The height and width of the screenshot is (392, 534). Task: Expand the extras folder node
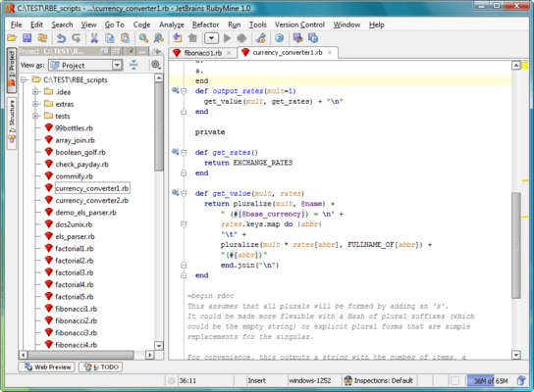tap(35, 104)
